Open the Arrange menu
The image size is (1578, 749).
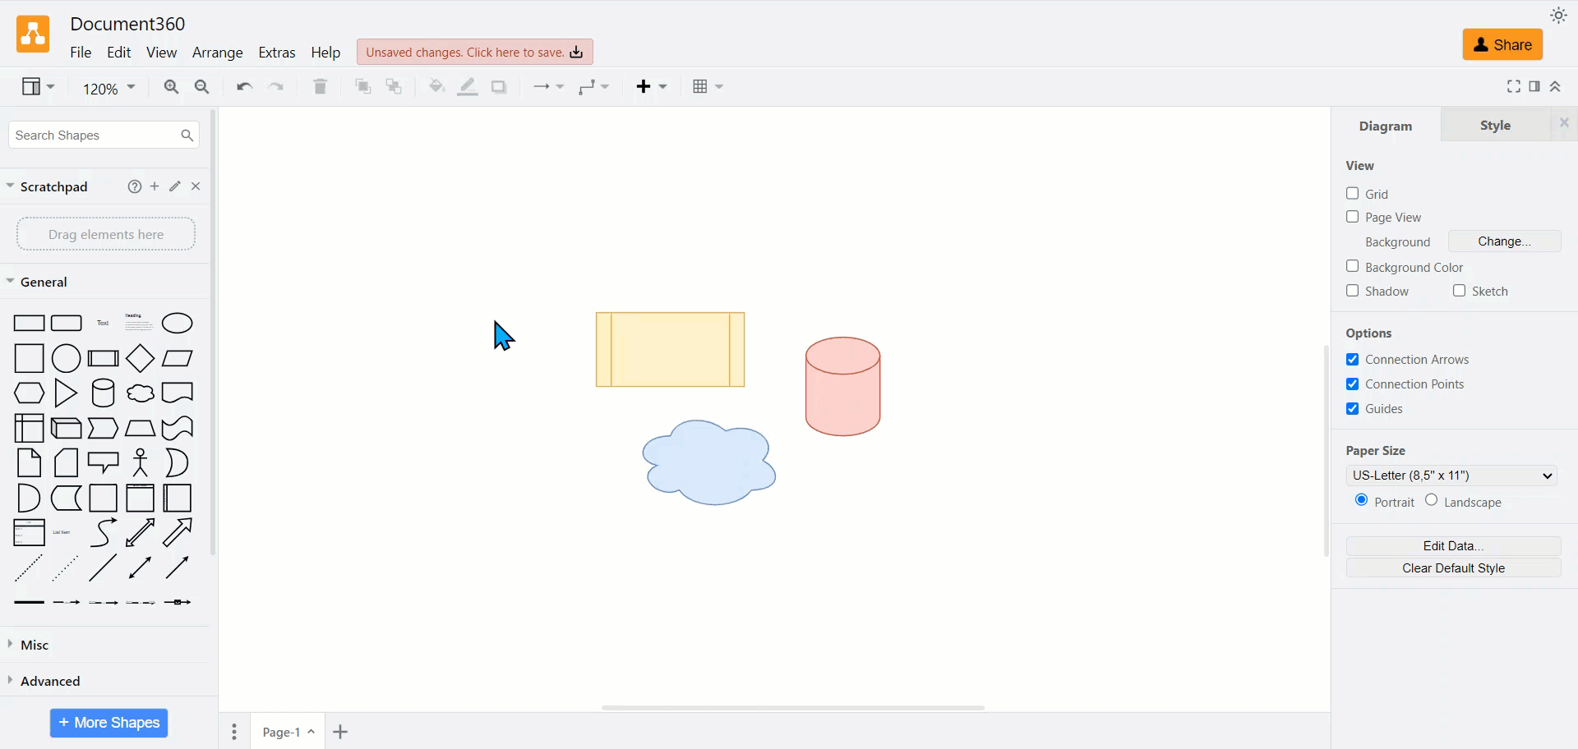[218, 53]
